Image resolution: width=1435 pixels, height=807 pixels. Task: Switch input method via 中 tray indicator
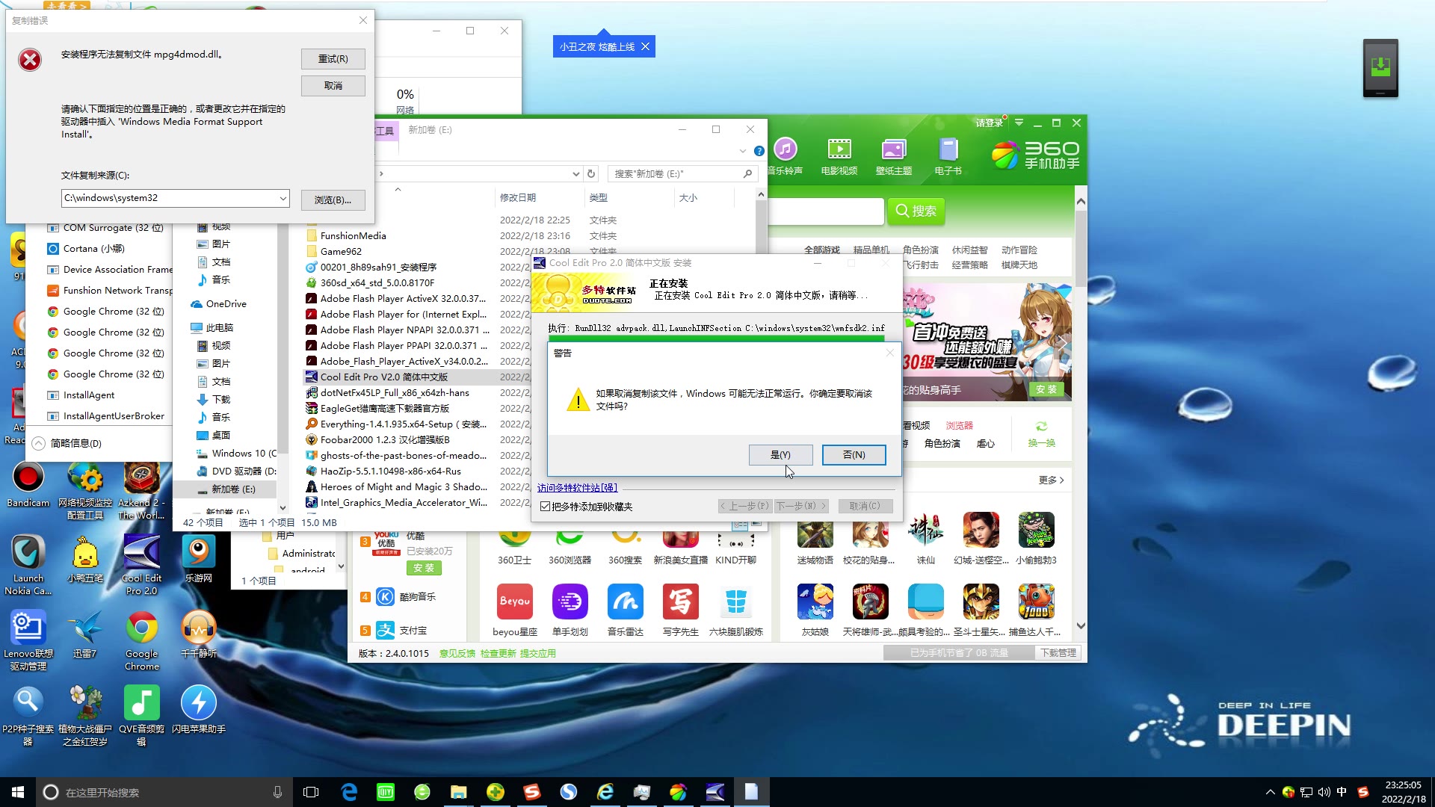pos(1342,791)
